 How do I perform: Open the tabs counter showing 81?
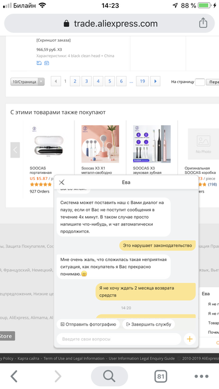[160, 376]
